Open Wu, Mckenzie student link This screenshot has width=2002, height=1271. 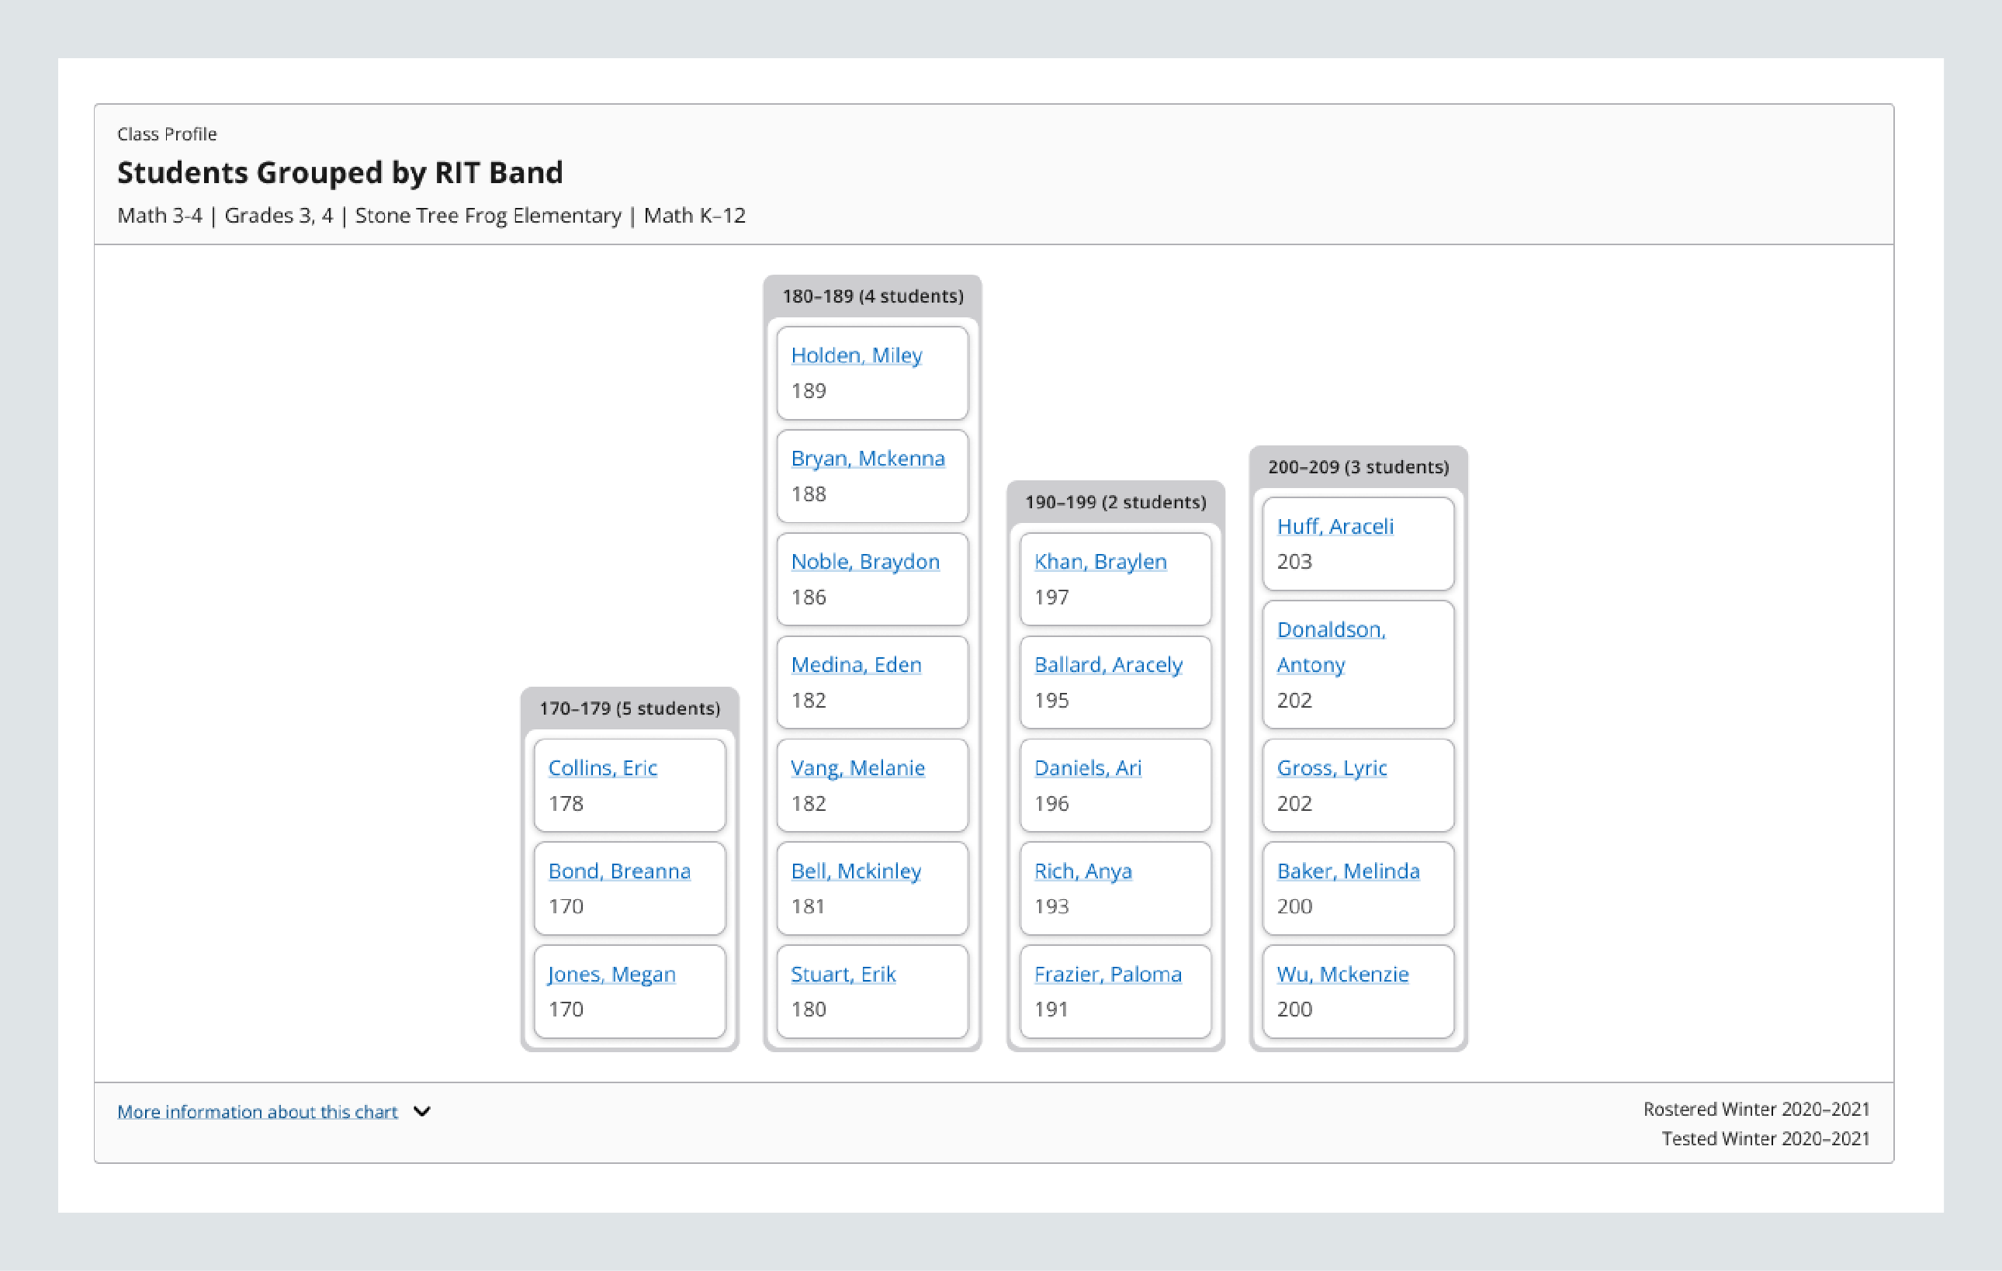click(1342, 973)
